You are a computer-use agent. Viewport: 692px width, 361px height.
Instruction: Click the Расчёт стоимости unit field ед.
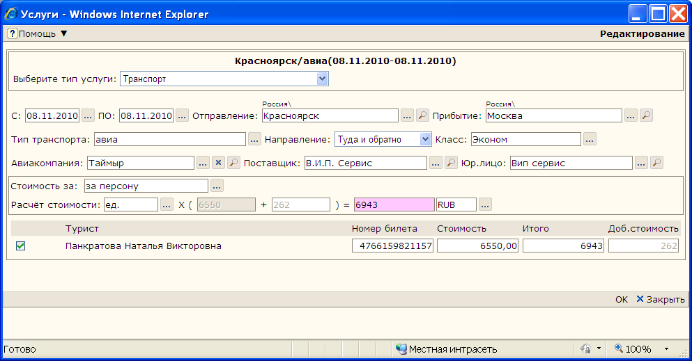(130, 204)
